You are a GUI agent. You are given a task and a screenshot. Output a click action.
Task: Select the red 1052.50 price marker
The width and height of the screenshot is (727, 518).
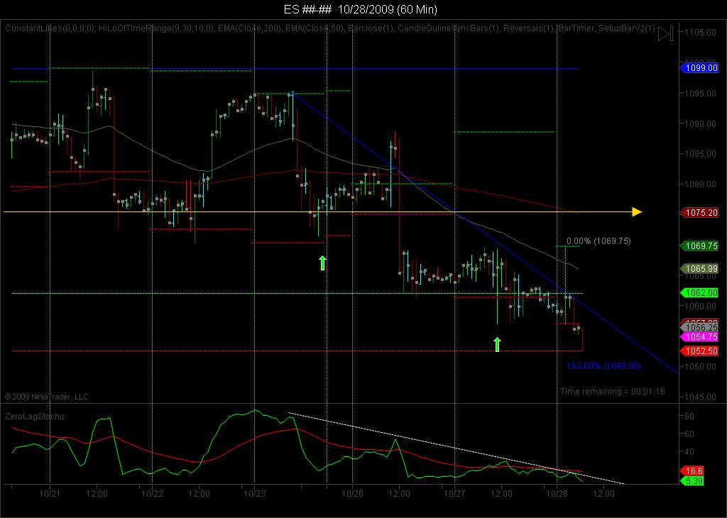[699, 351]
